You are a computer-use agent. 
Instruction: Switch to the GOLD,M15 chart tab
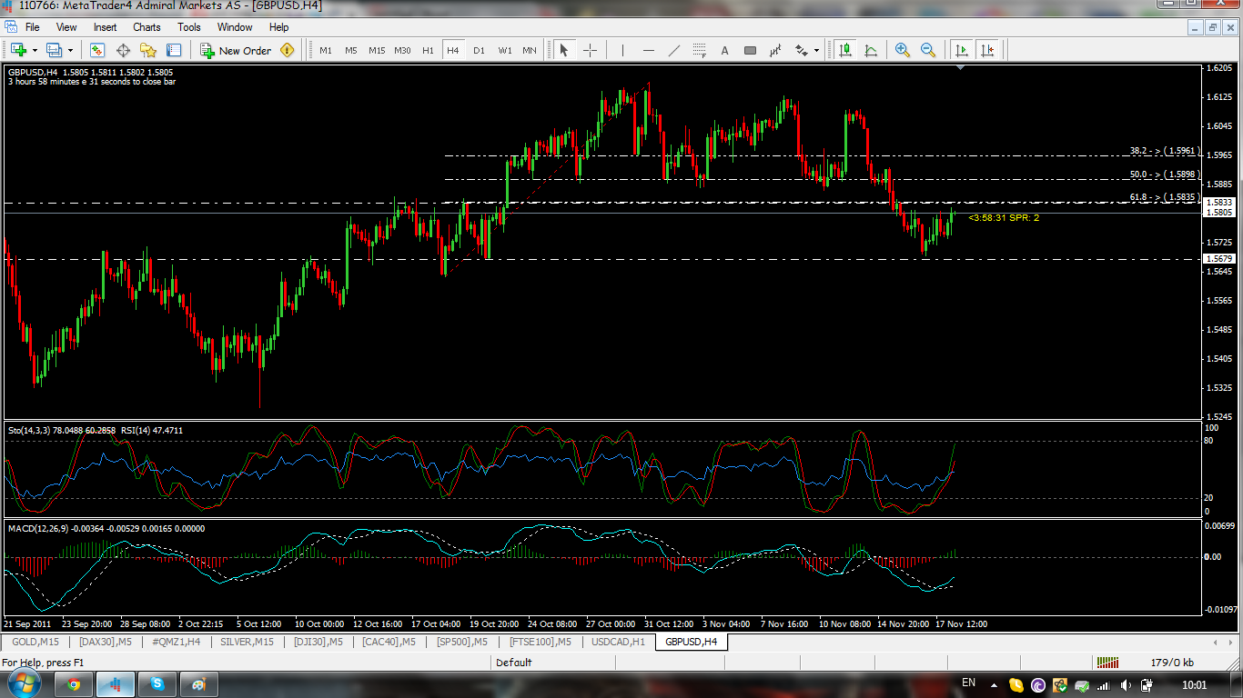[x=35, y=642]
